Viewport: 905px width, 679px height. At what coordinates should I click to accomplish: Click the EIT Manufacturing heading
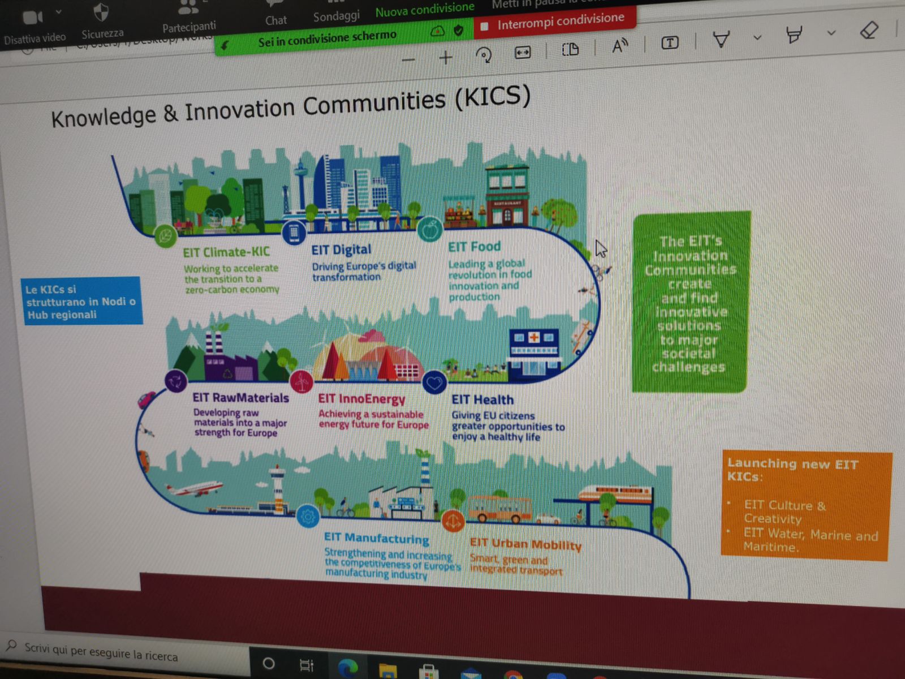coord(376,538)
